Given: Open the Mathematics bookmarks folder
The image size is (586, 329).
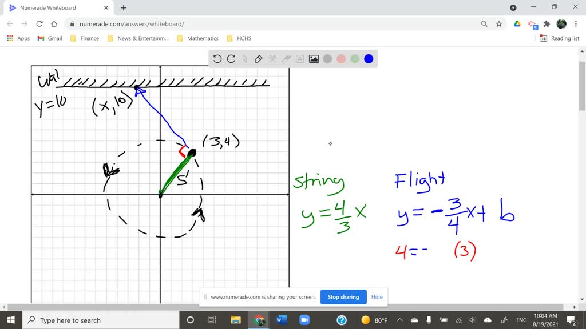Looking at the screenshot, I should 197,38.
